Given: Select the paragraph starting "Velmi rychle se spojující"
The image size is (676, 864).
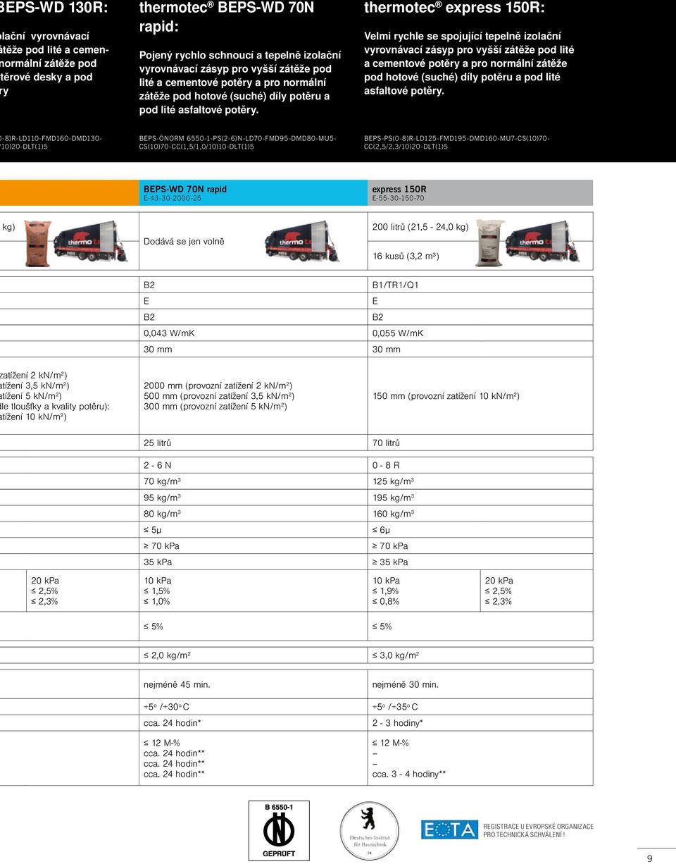Looking at the screenshot, I should 469,63.
